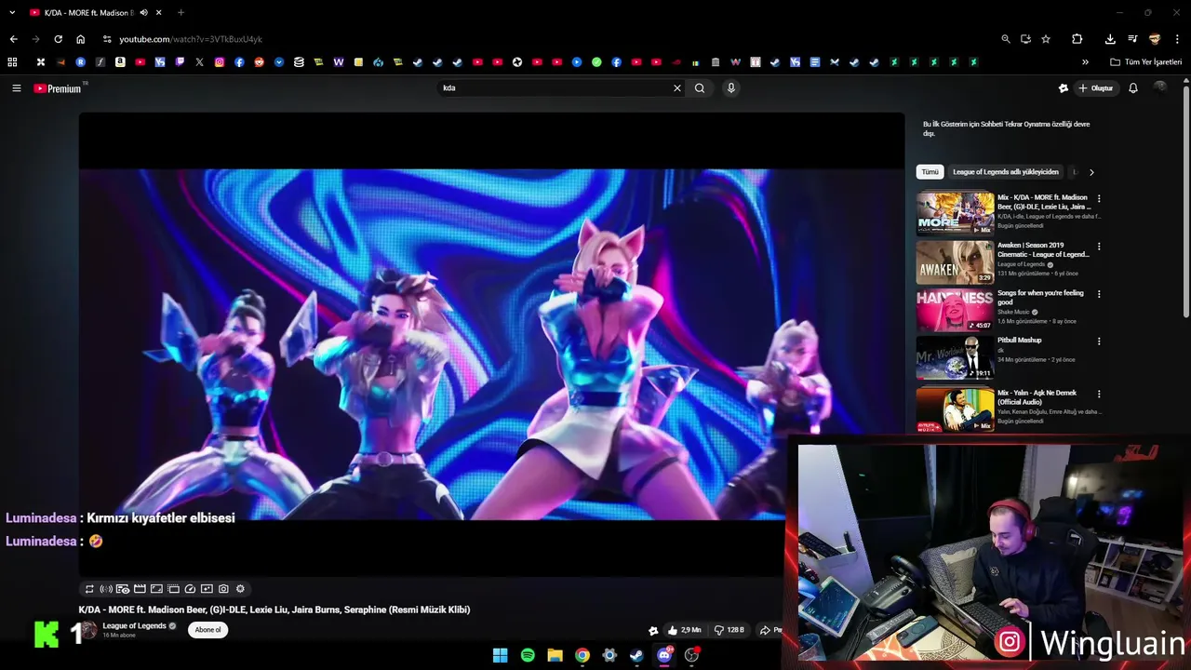Viewport: 1191px width, 670px height.
Task: Click the page vertical scrollbar
Action: click(x=1186, y=200)
